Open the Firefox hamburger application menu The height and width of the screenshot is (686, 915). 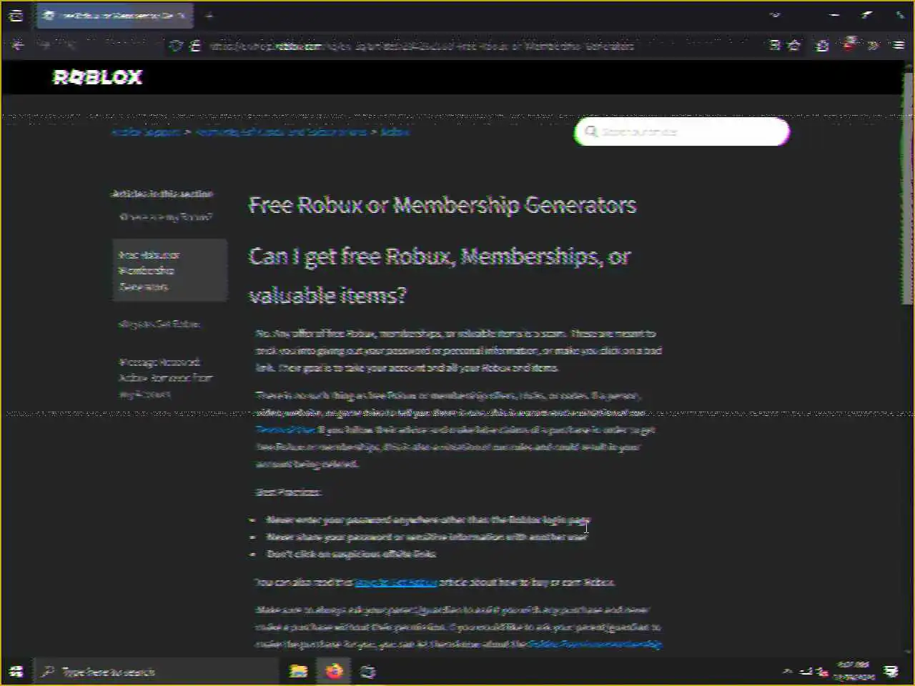(x=899, y=46)
